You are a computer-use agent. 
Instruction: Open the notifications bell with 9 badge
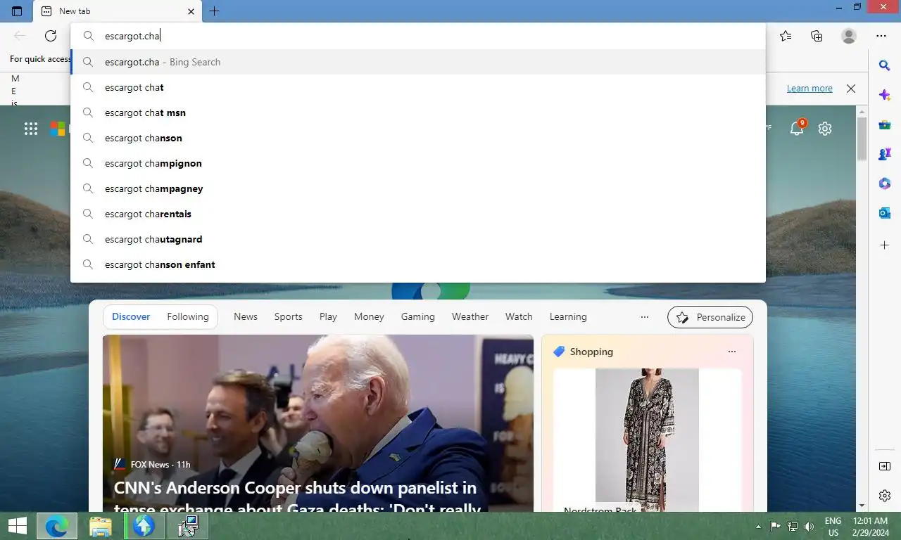point(797,128)
